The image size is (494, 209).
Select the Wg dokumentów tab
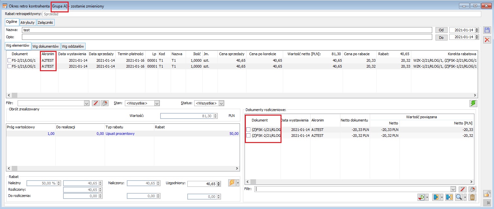click(46, 46)
